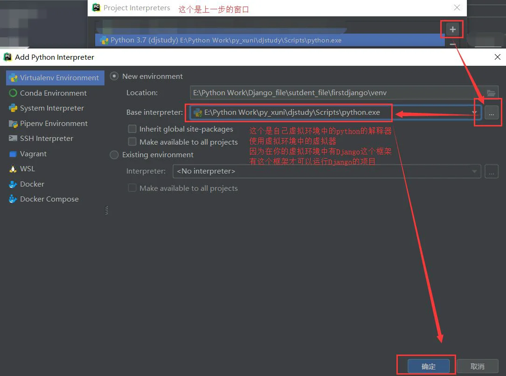Click the SSH terminal icon
506x376 pixels.
coord(13,138)
